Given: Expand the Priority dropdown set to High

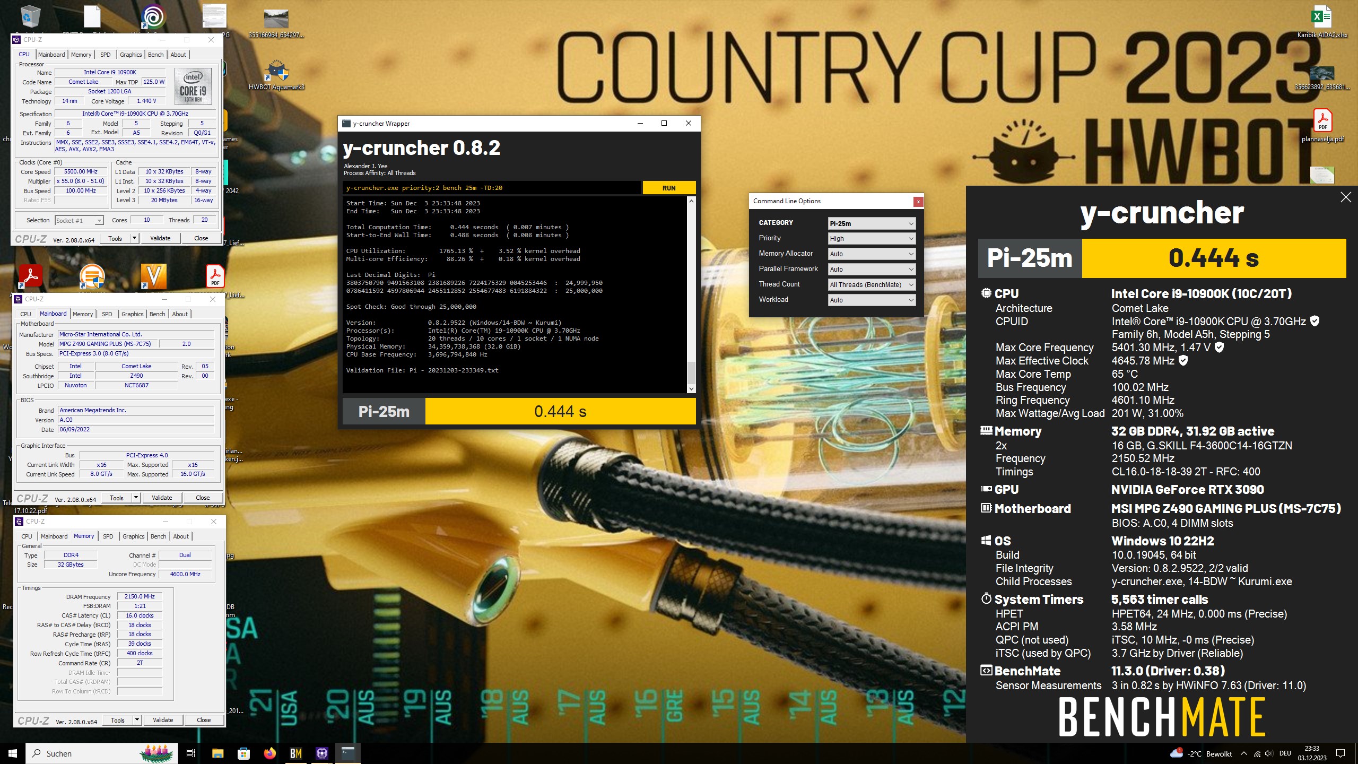Looking at the screenshot, I should 872,239.
